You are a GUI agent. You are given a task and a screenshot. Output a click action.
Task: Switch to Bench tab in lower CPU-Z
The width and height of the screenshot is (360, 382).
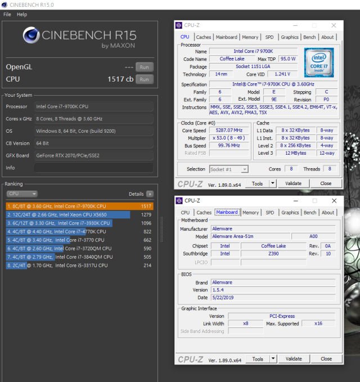(x=310, y=213)
